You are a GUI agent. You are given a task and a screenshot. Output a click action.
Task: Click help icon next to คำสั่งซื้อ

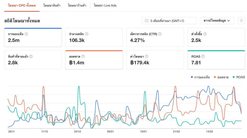point(205,34)
